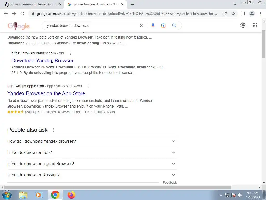
Task: Expand 'Is Yandex browser a good Browser?'
Action: click(x=92, y=164)
